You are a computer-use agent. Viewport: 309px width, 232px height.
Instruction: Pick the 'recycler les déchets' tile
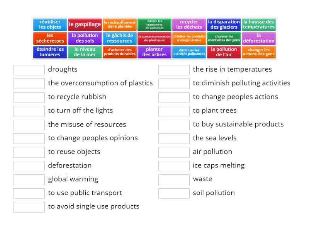[x=189, y=25]
